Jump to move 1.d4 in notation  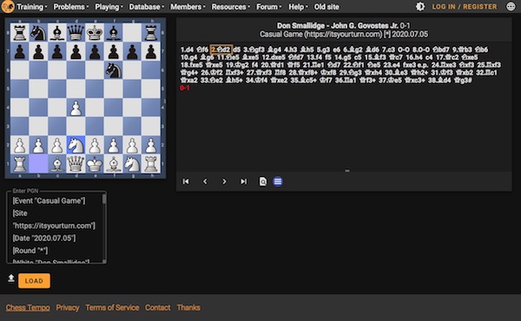[x=187, y=49]
